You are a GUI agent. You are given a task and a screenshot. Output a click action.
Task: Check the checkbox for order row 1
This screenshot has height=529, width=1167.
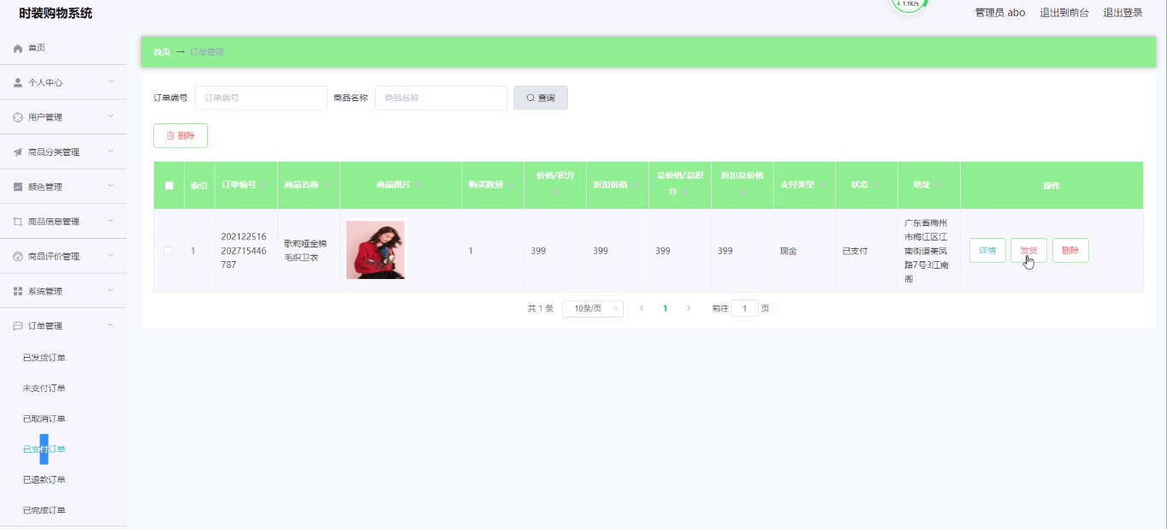click(x=169, y=251)
